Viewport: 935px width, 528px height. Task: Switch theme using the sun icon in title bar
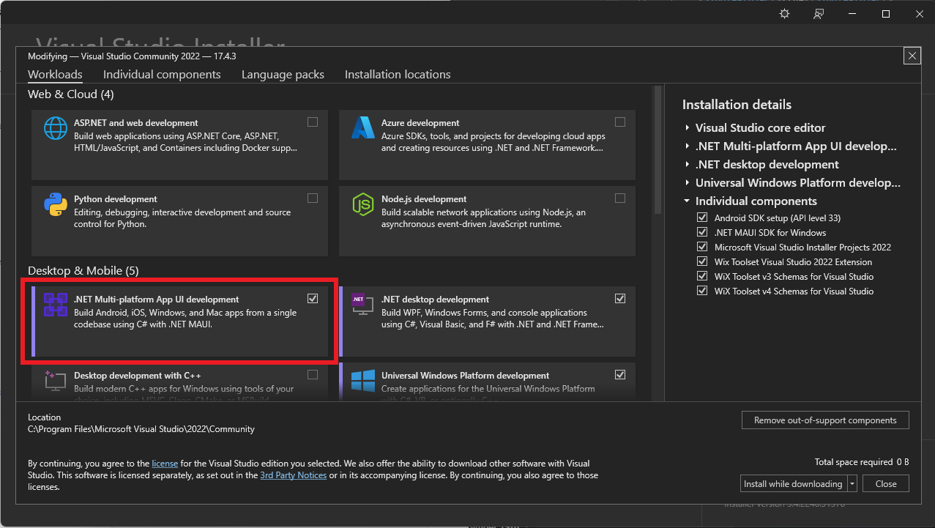[x=785, y=14]
